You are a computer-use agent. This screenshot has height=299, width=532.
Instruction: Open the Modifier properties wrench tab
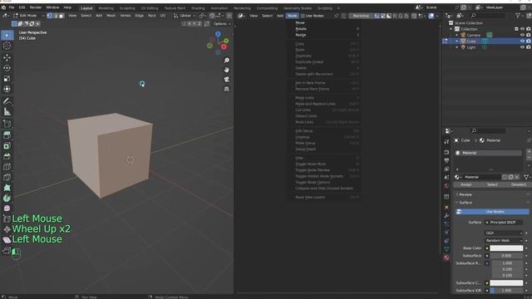tap(446, 216)
